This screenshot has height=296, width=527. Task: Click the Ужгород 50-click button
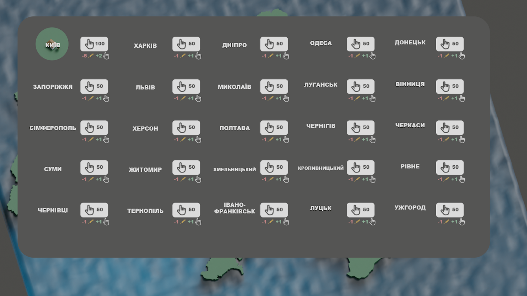pyautogui.click(x=450, y=210)
